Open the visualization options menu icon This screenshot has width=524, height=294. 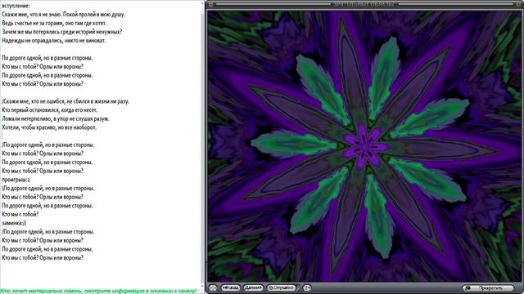[x=307, y=287]
